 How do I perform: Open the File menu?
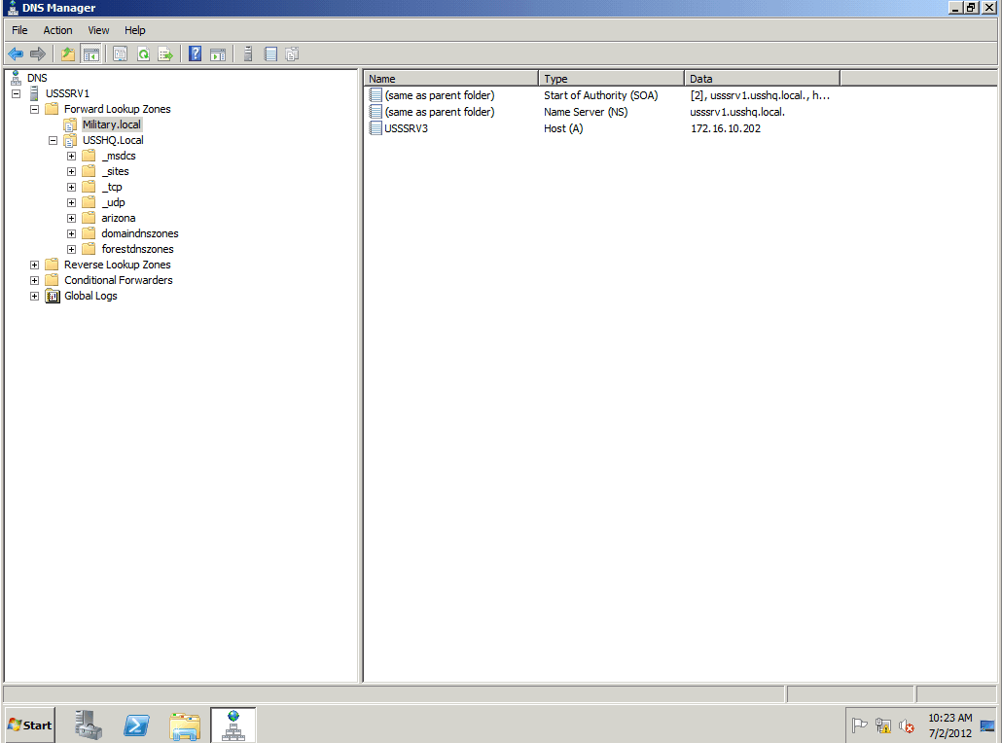point(19,30)
